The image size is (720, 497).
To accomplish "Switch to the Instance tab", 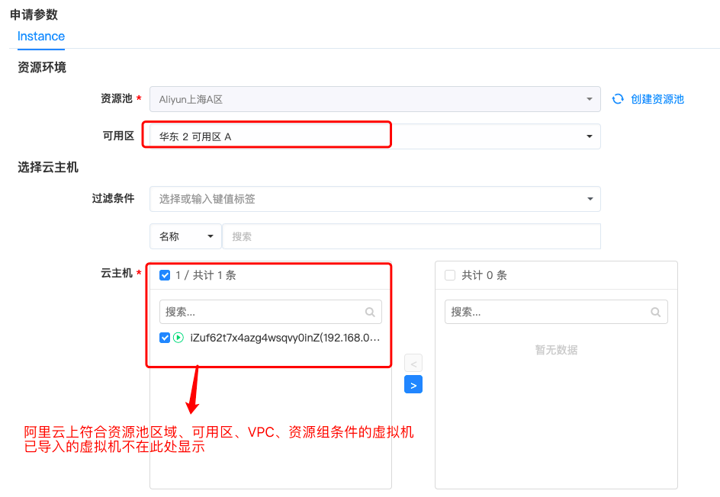I will tap(40, 36).
